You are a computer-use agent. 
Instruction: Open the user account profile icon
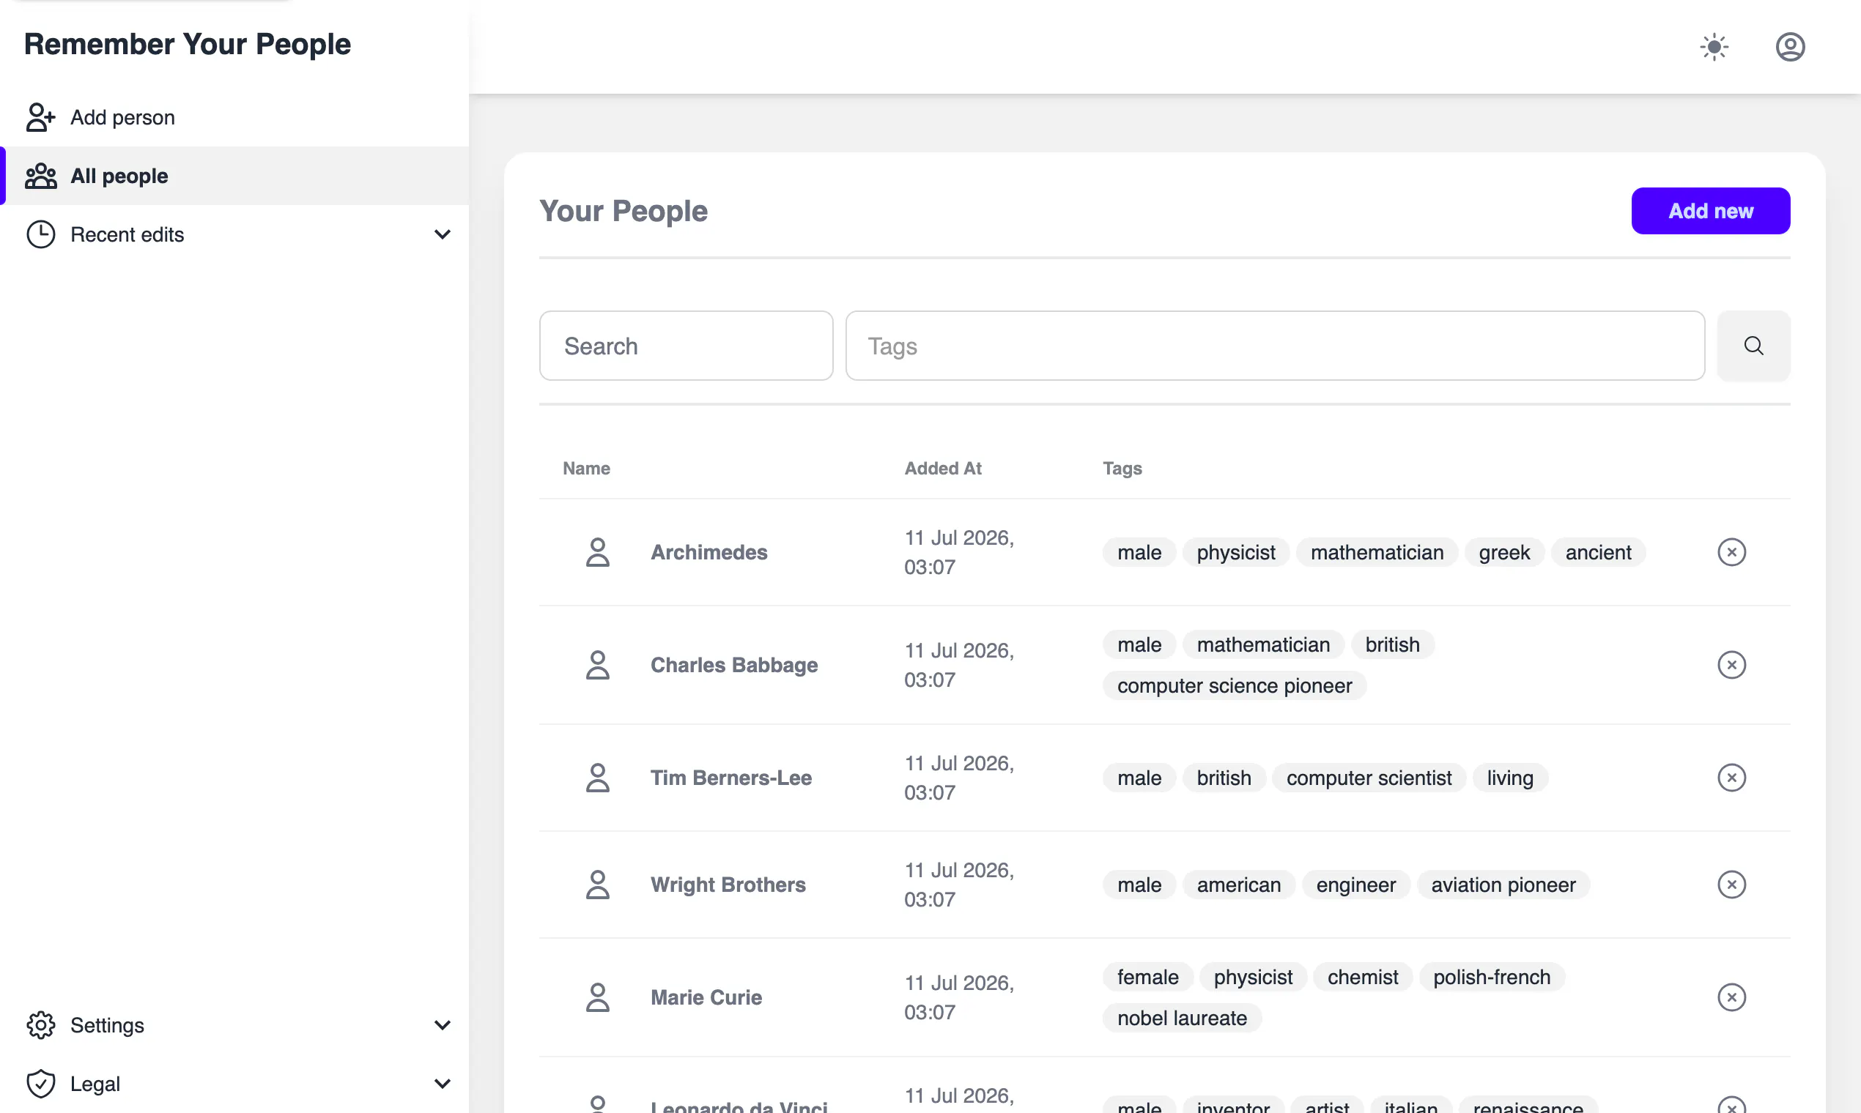(x=1790, y=47)
